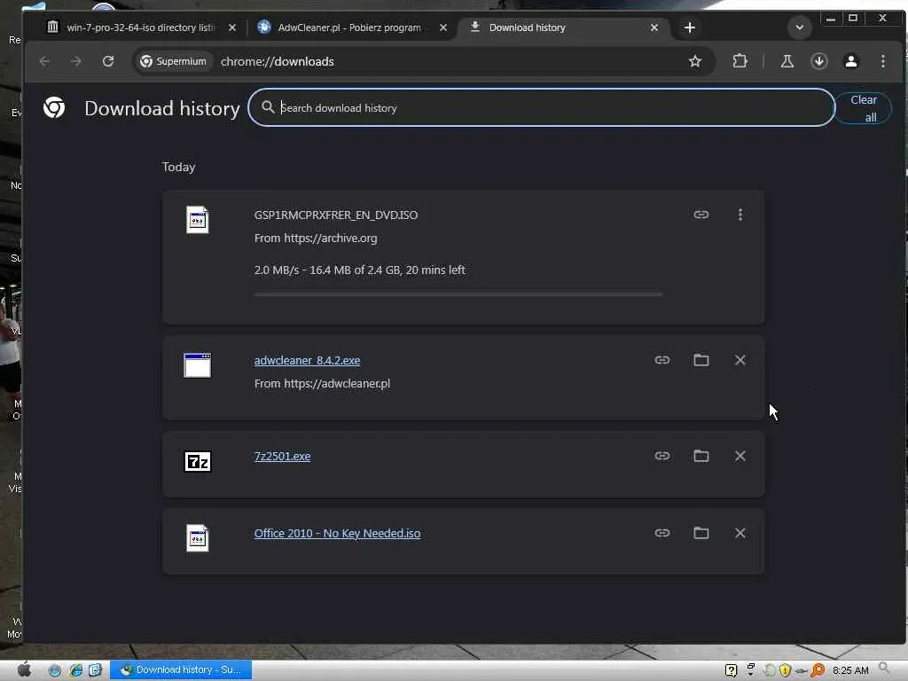908x681 pixels.
Task: Remove 7z2501.exe from download list
Action: (740, 457)
